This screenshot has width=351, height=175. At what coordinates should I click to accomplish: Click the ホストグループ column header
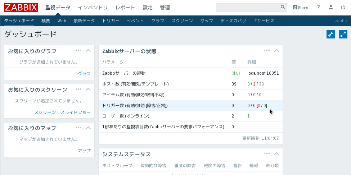coord(117,166)
